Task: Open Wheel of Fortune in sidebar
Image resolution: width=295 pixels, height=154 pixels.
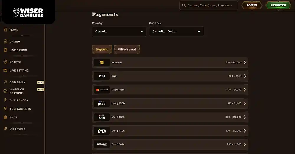Action: tap(17, 91)
